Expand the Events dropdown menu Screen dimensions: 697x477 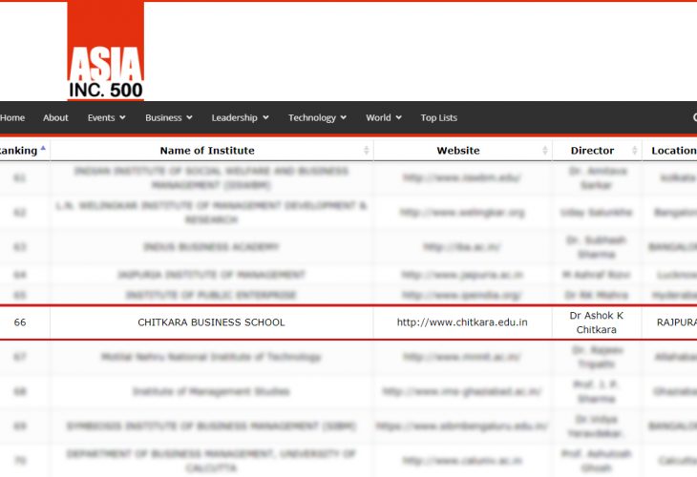pyautogui.click(x=107, y=118)
